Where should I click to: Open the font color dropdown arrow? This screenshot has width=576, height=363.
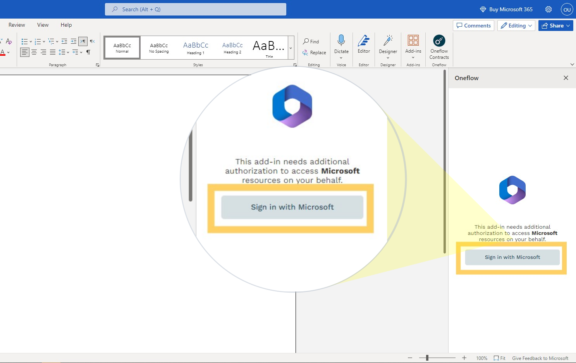coord(9,53)
